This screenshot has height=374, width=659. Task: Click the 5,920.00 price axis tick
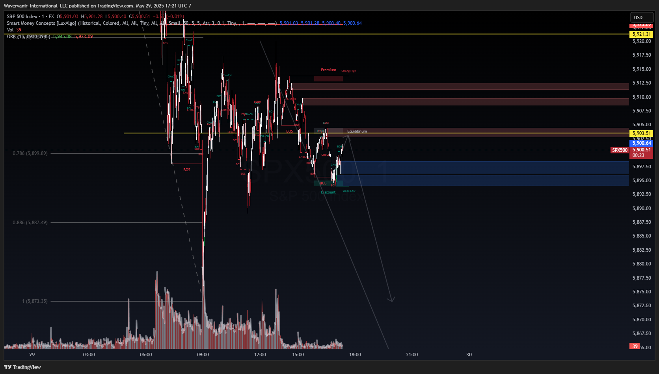tap(642, 41)
